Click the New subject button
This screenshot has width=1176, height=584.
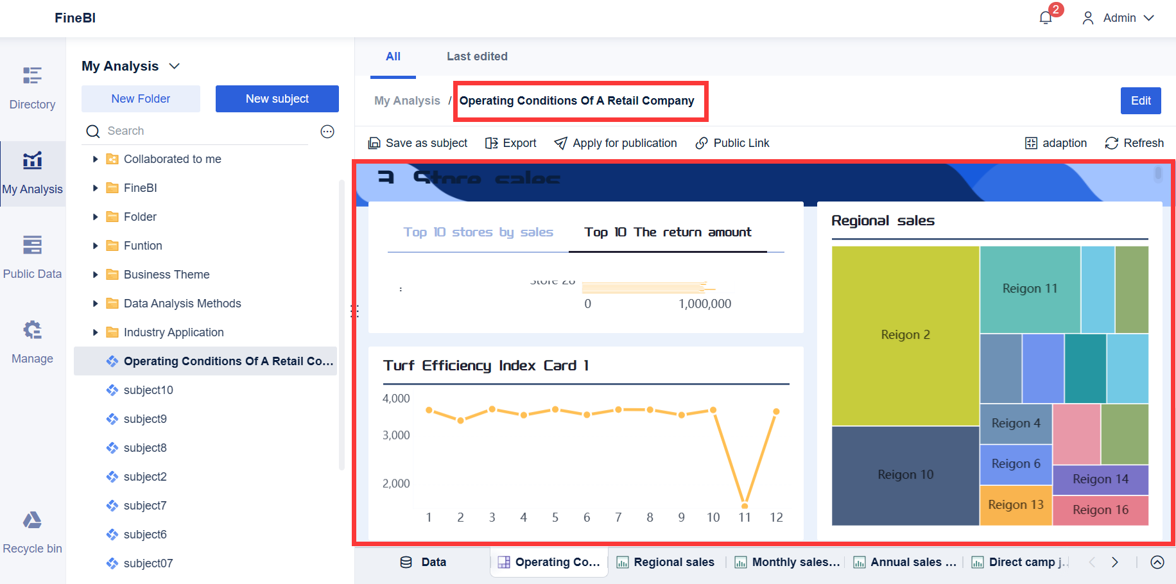tap(277, 98)
